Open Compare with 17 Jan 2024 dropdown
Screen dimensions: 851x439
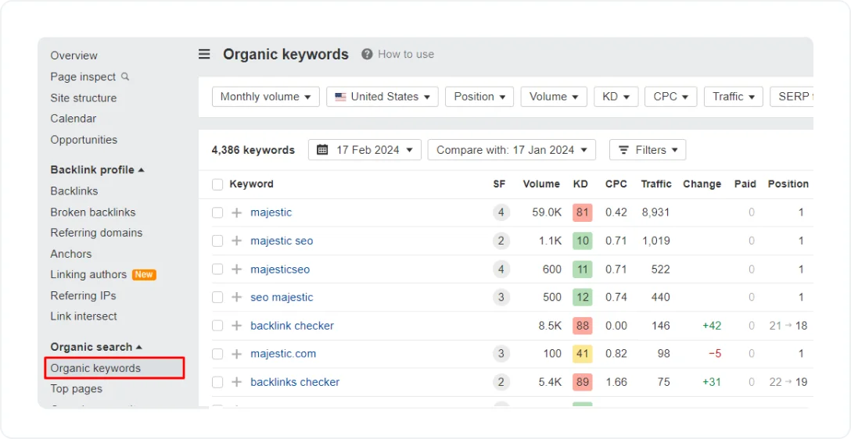pyautogui.click(x=512, y=149)
